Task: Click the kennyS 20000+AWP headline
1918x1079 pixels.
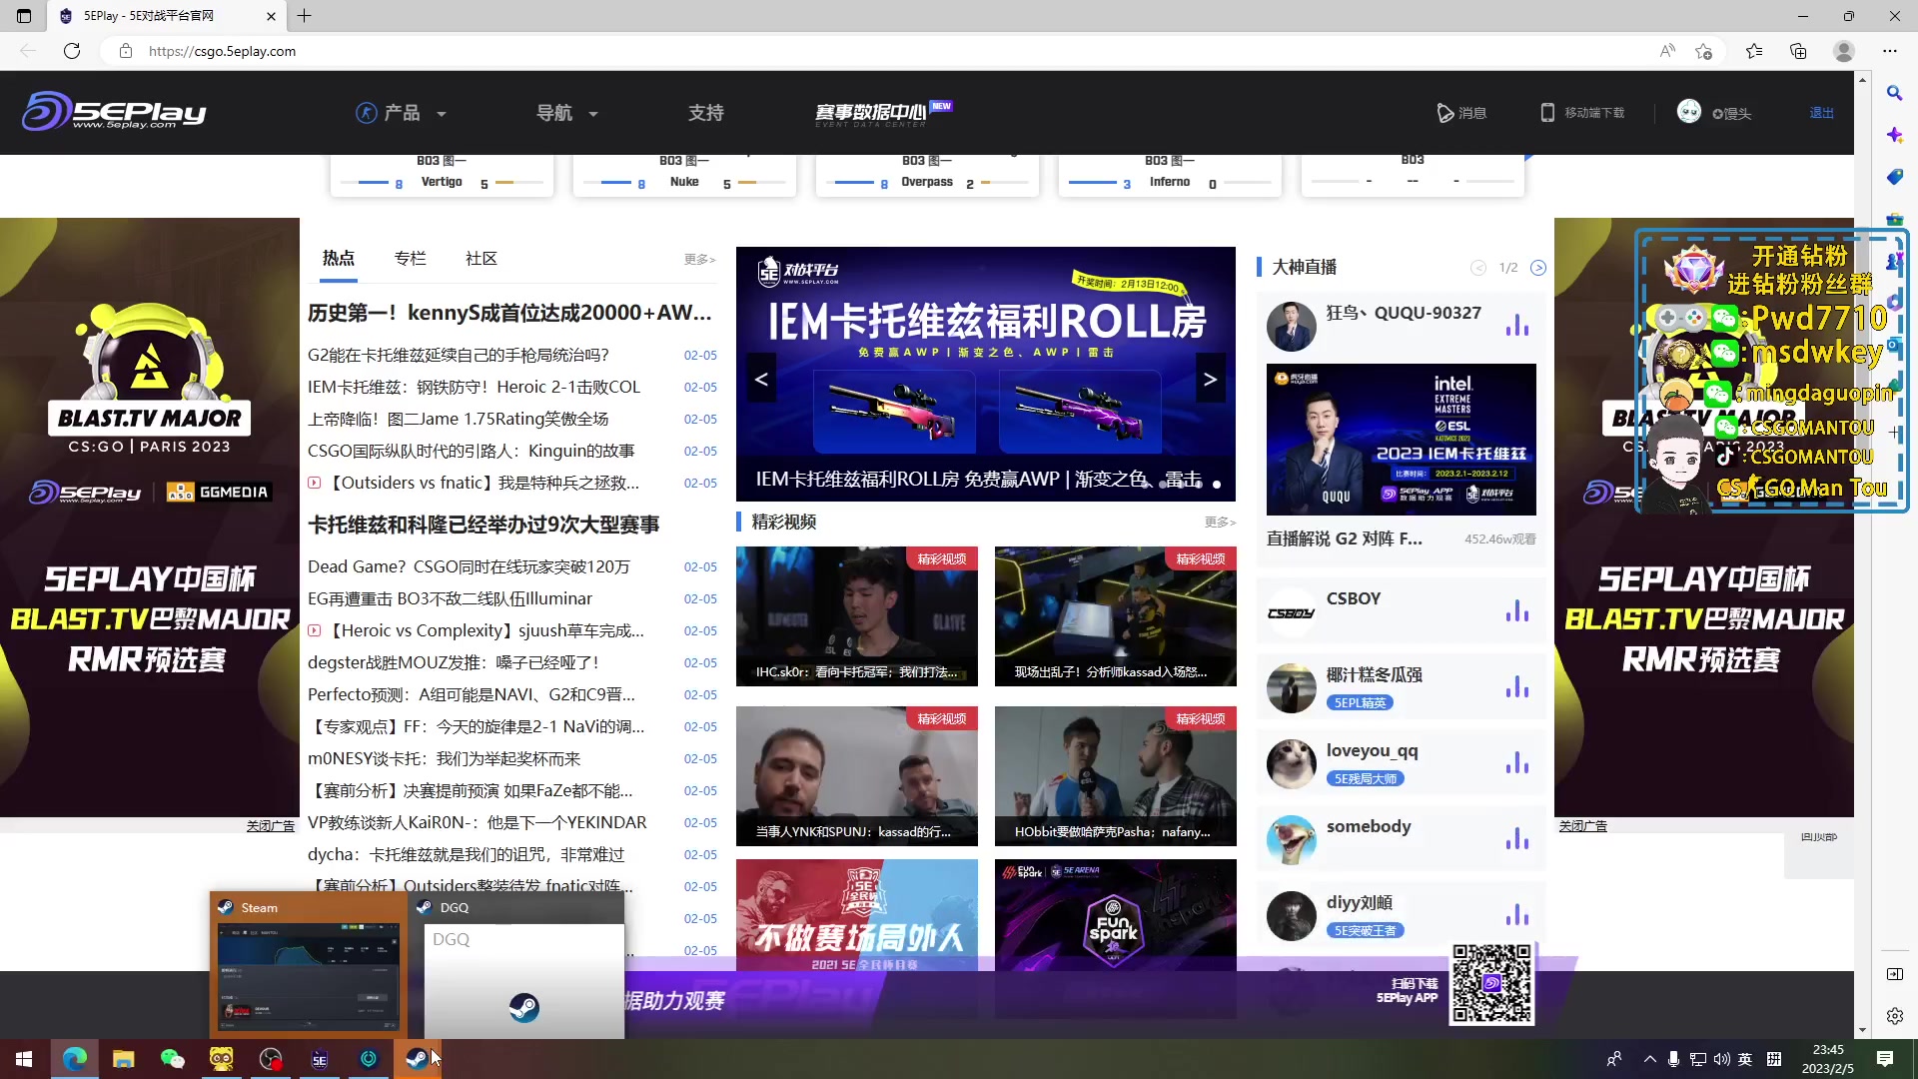Action: [x=509, y=312]
